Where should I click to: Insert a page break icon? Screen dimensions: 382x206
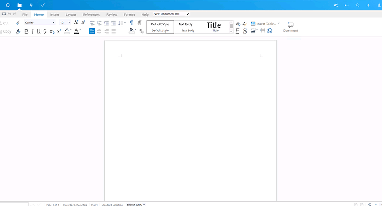(x=262, y=30)
